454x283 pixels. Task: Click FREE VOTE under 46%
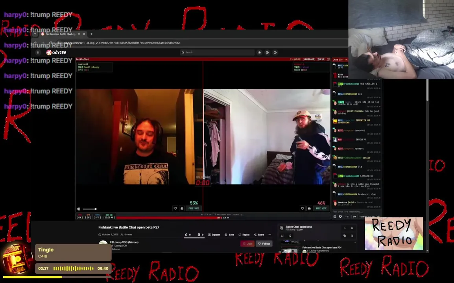(x=321, y=208)
